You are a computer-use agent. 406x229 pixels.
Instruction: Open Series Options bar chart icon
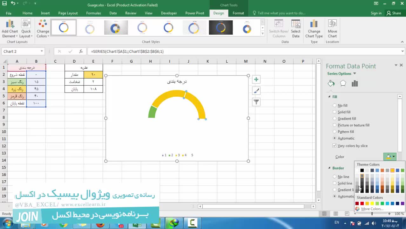pos(355,83)
